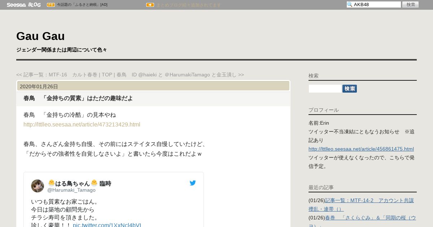433x227 pixels.
Task: Open the article/456861475.html profile link
Action: pyautogui.click(x=361, y=149)
